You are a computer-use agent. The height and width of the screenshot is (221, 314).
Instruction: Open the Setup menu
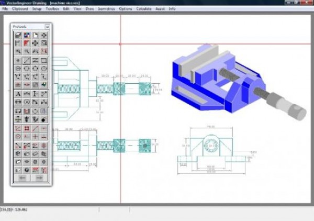(37, 9)
